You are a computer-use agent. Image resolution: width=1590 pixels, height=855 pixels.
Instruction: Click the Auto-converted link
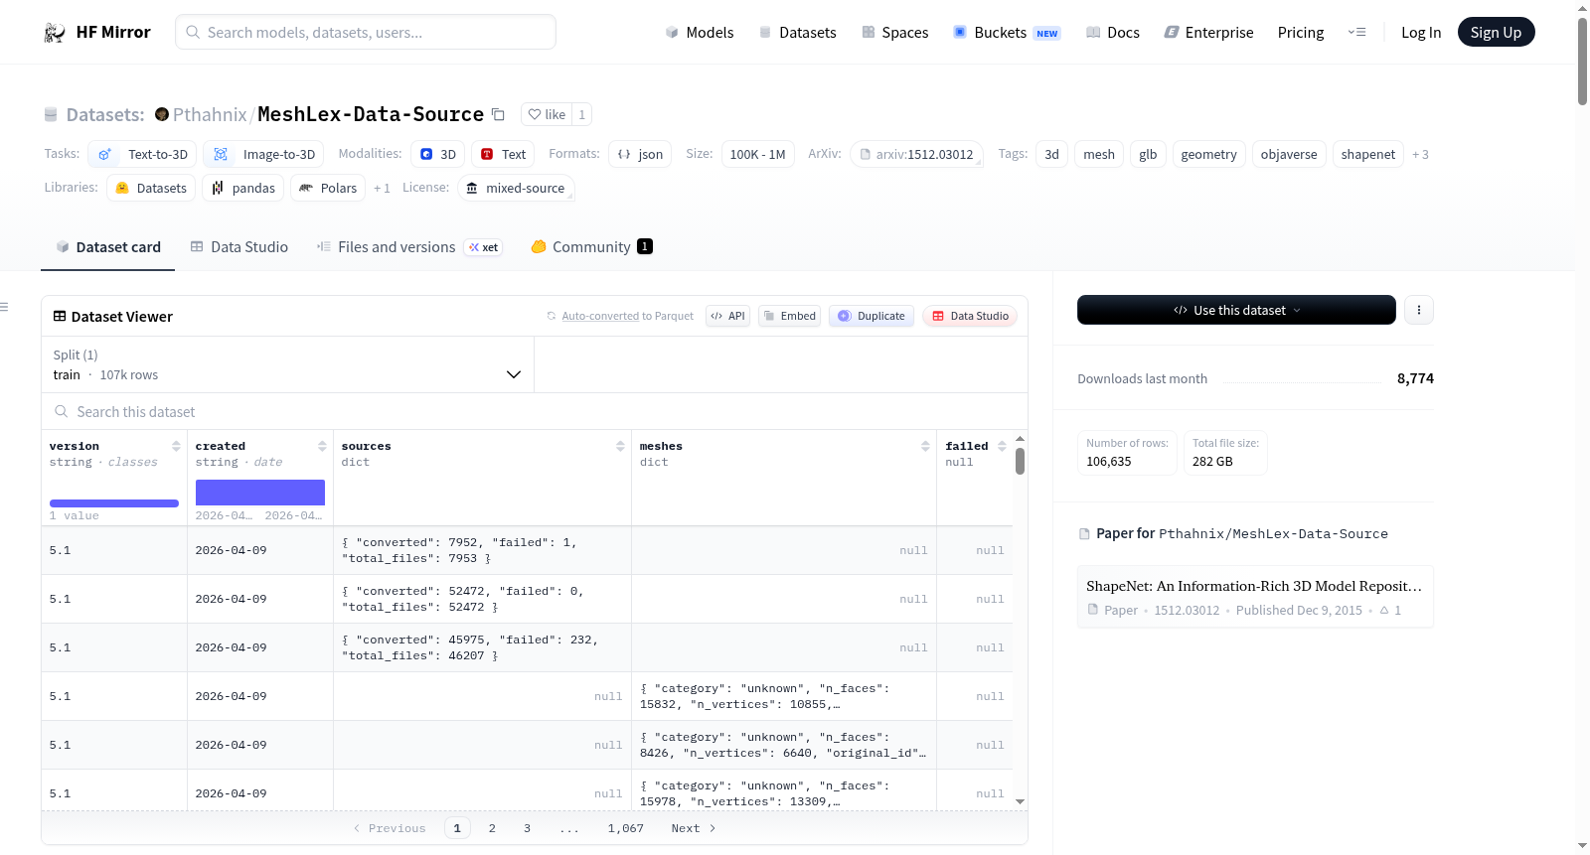coord(600,317)
